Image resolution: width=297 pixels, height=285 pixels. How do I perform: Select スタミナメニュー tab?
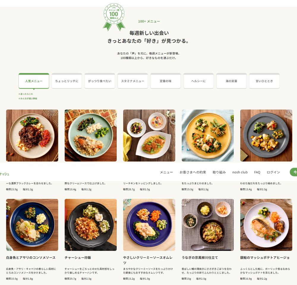132,81
